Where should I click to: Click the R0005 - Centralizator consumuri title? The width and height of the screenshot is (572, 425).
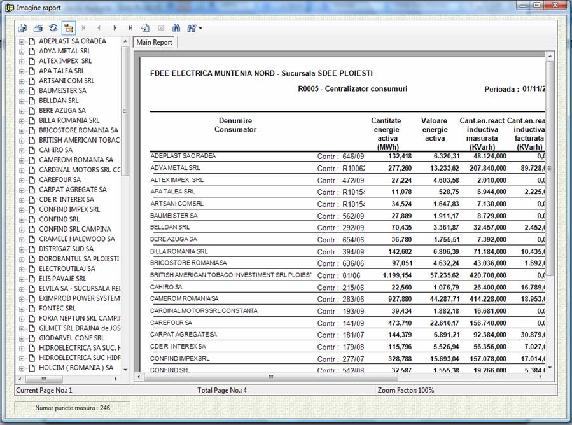click(352, 88)
